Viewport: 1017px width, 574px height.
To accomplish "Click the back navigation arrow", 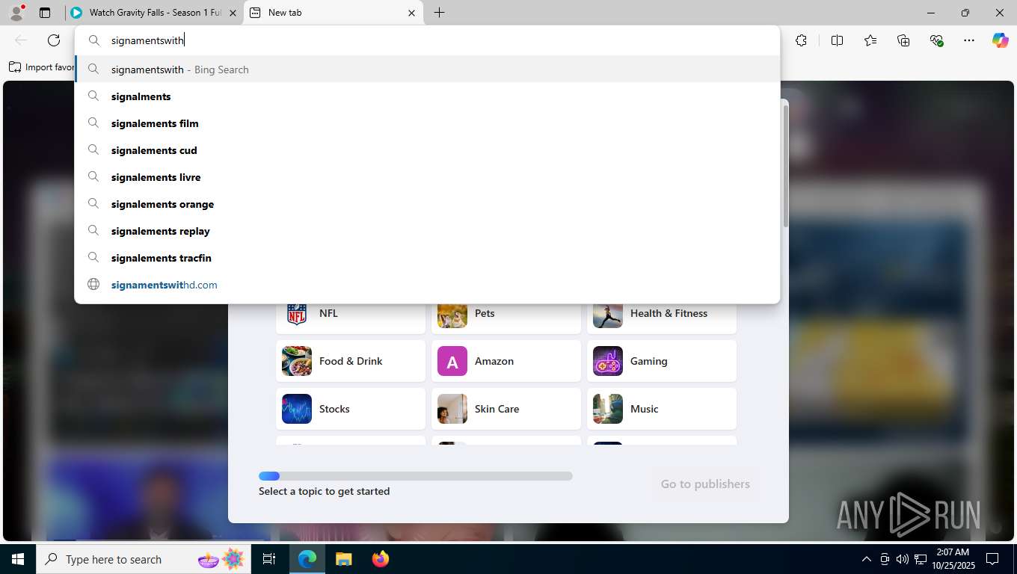I will pyautogui.click(x=21, y=40).
